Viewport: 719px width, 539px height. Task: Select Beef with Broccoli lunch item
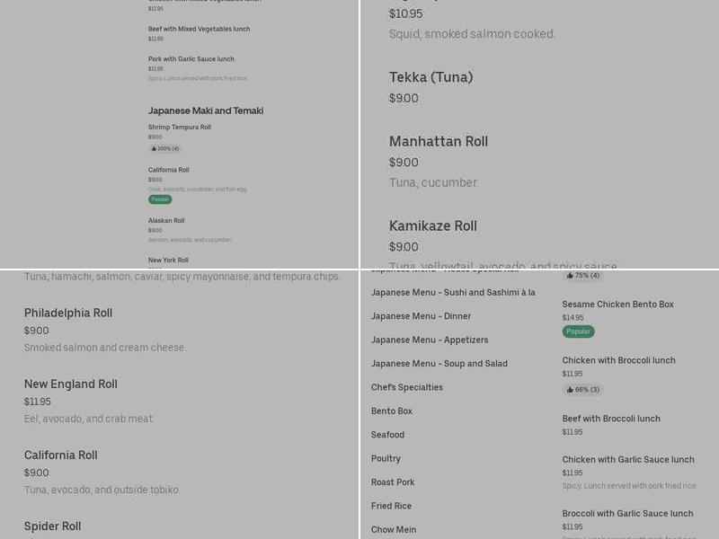click(x=611, y=419)
